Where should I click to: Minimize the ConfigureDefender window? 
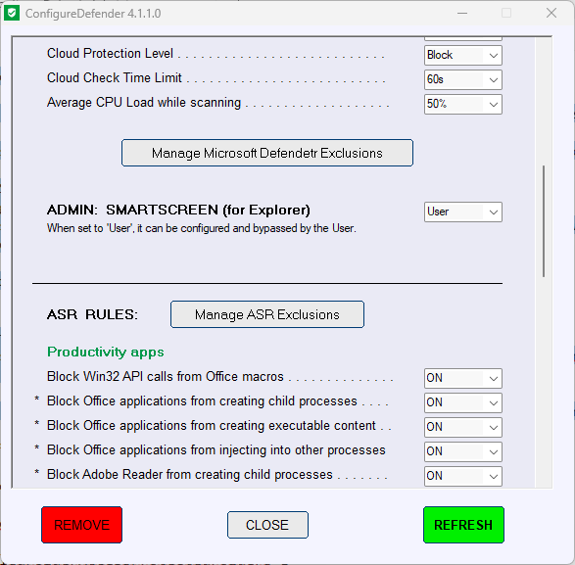(462, 14)
